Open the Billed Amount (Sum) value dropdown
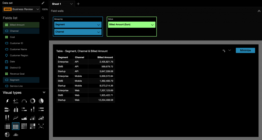Viewport: 262px width, 140px height. pos(152,25)
